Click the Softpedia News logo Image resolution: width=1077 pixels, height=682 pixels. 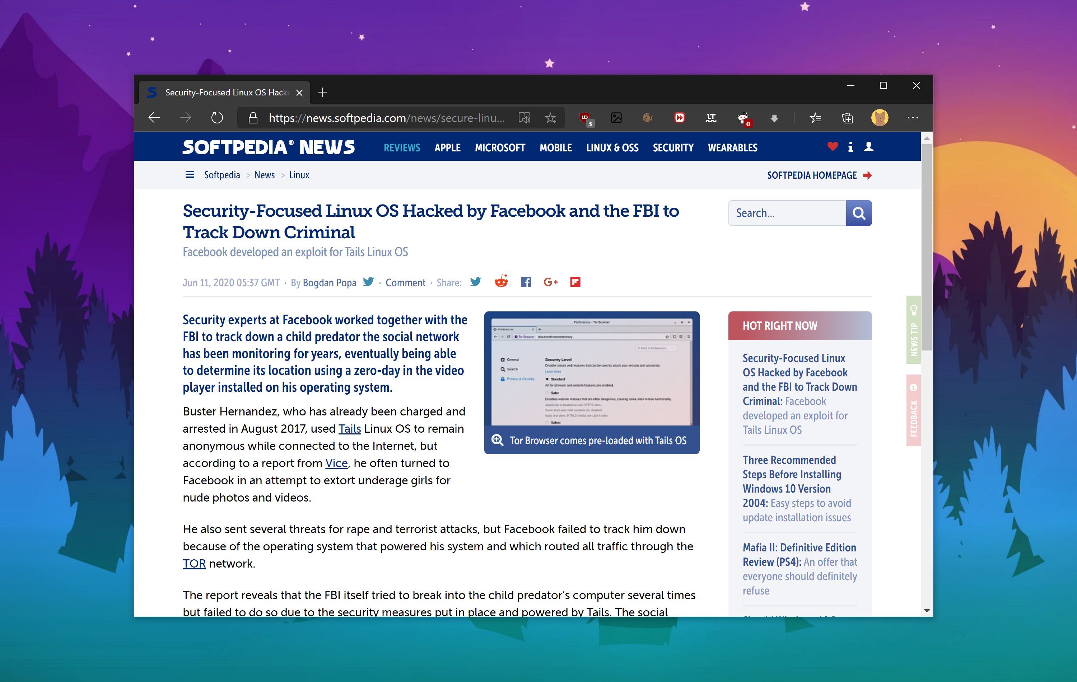pos(269,147)
